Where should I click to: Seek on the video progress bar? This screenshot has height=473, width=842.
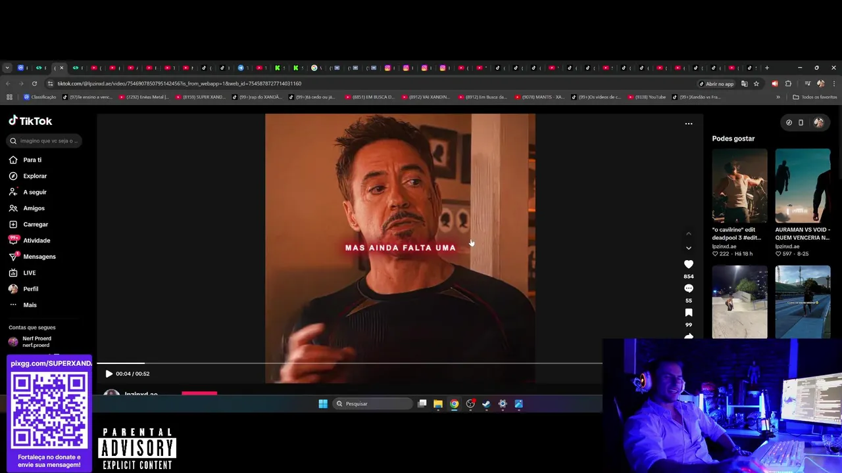coord(349,363)
